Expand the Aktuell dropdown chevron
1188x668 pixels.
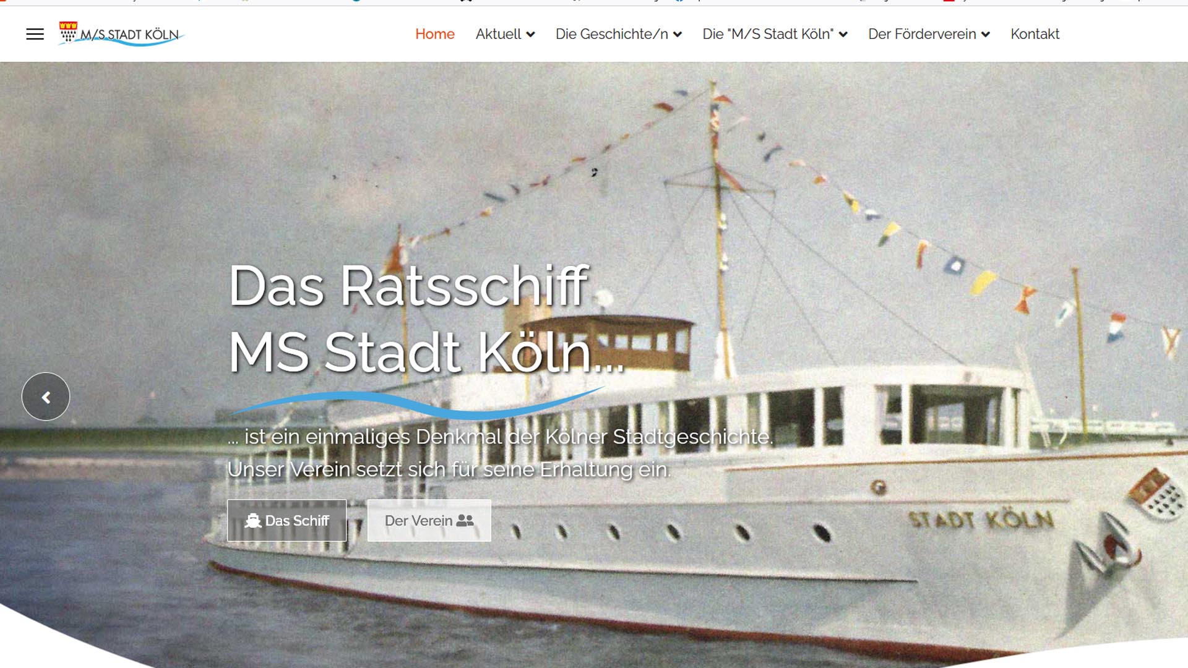(x=530, y=35)
